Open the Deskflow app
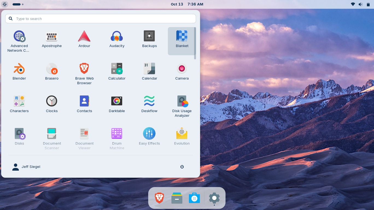This screenshot has width=374, height=210. (149, 106)
